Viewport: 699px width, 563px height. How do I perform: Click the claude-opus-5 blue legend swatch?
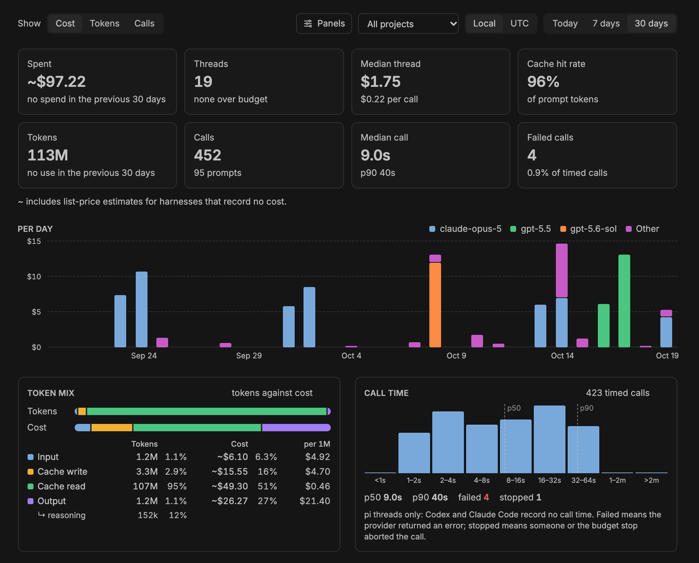pos(432,229)
